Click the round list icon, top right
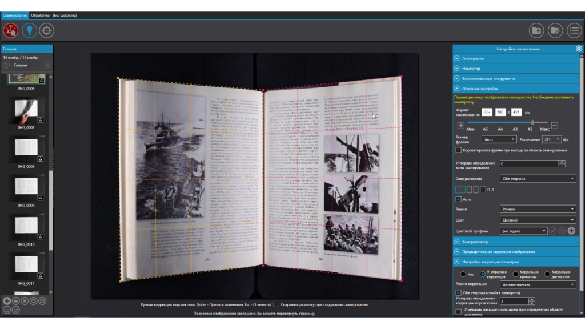585x329 pixels. (x=574, y=31)
